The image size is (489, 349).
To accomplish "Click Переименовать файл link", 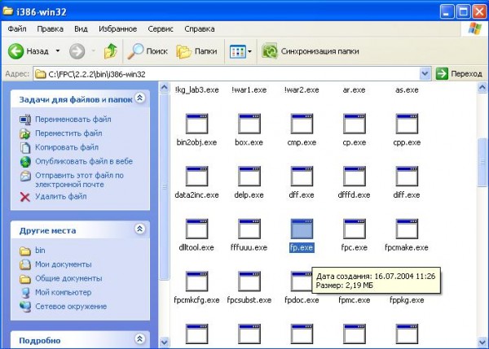I will tap(73, 120).
